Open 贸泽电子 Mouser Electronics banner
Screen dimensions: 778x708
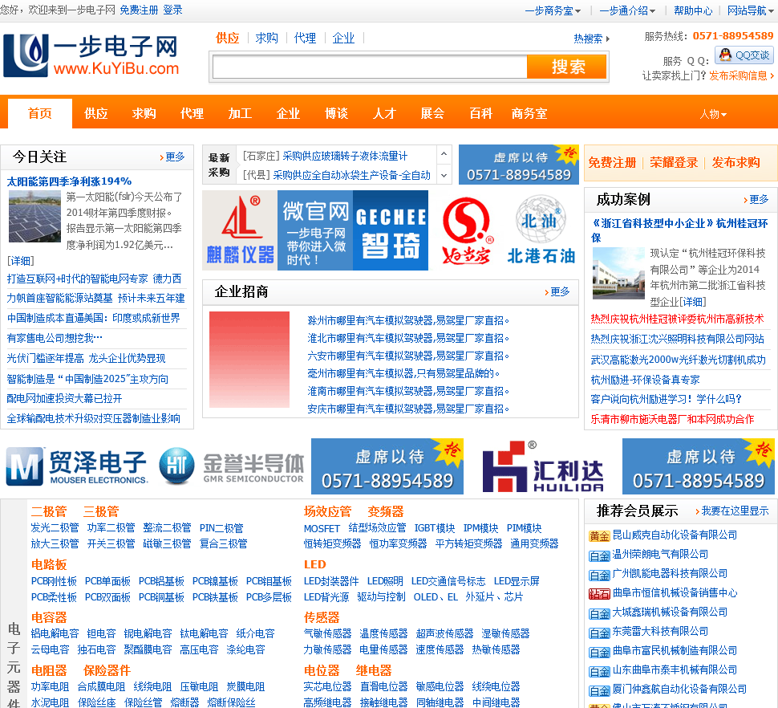point(77,466)
